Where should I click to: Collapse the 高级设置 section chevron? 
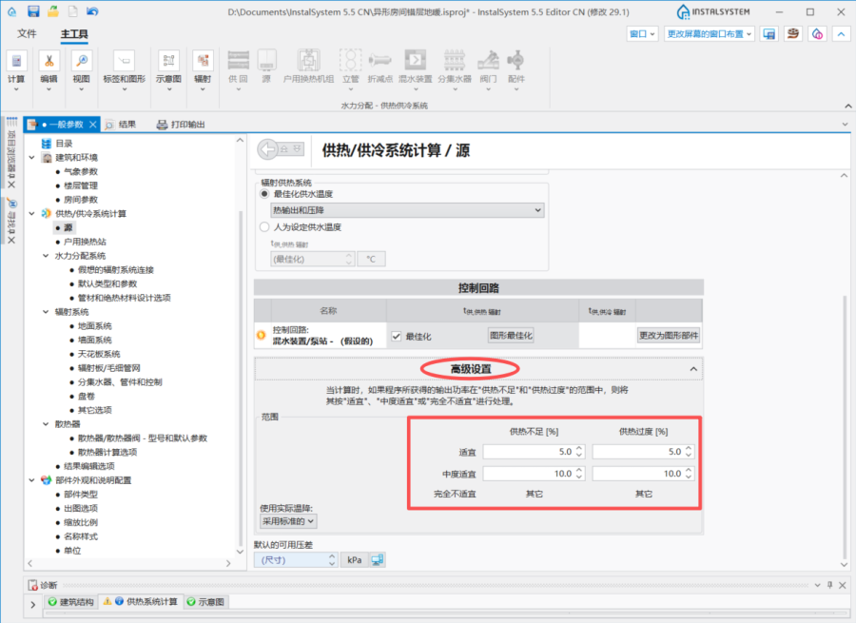[x=693, y=369]
